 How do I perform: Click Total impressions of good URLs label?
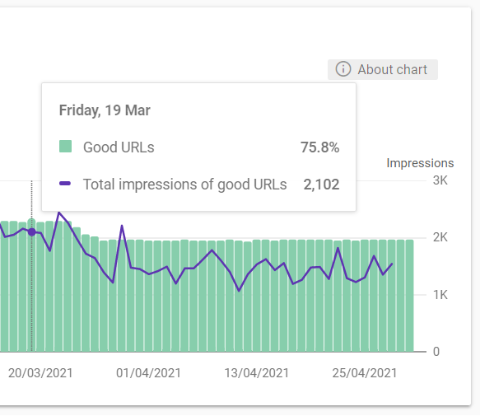pos(185,185)
